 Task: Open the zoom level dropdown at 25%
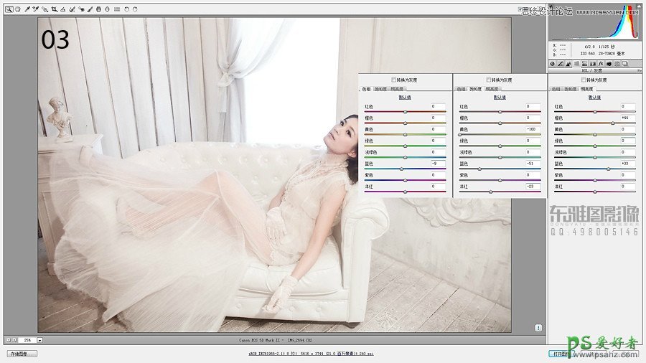click(40, 339)
